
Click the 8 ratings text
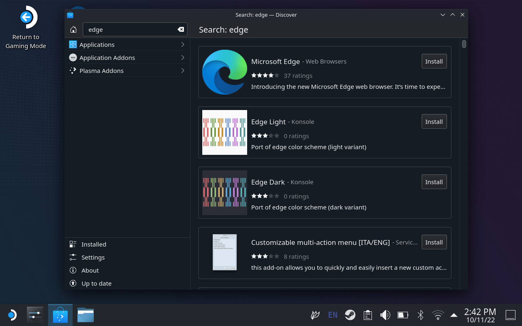coord(296,257)
